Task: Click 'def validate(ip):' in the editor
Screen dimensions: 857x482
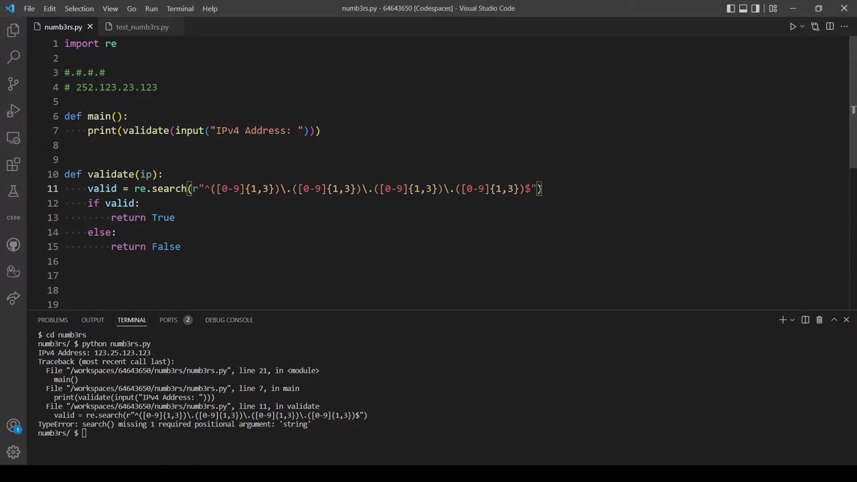Action: 113,174
